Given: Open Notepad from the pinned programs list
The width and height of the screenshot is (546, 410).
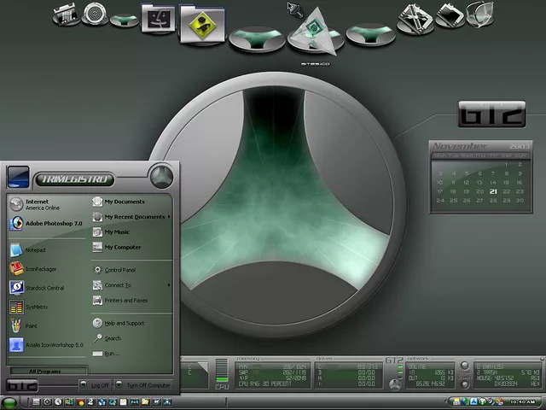Looking at the screenshot, I should tap(34, 250).
